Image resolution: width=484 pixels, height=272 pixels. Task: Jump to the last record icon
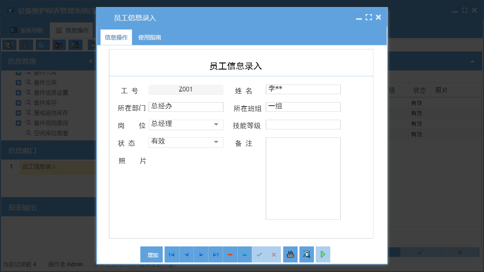coord(215,254)
